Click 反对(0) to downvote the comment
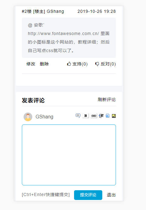The image size is (146, 210). 108,64
